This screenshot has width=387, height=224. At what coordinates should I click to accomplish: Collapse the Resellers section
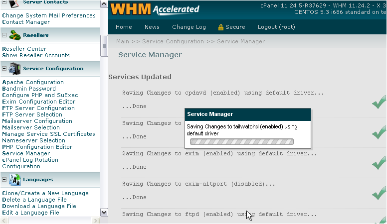coord(4,35)
